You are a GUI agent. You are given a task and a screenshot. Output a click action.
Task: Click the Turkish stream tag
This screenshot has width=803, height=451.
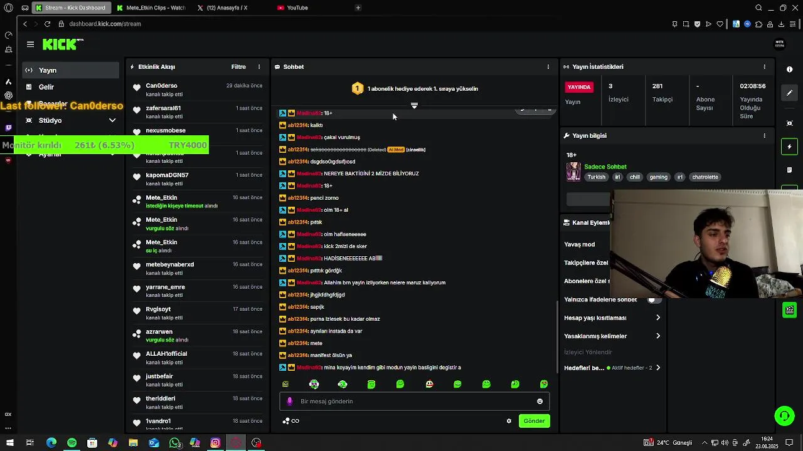597,177
